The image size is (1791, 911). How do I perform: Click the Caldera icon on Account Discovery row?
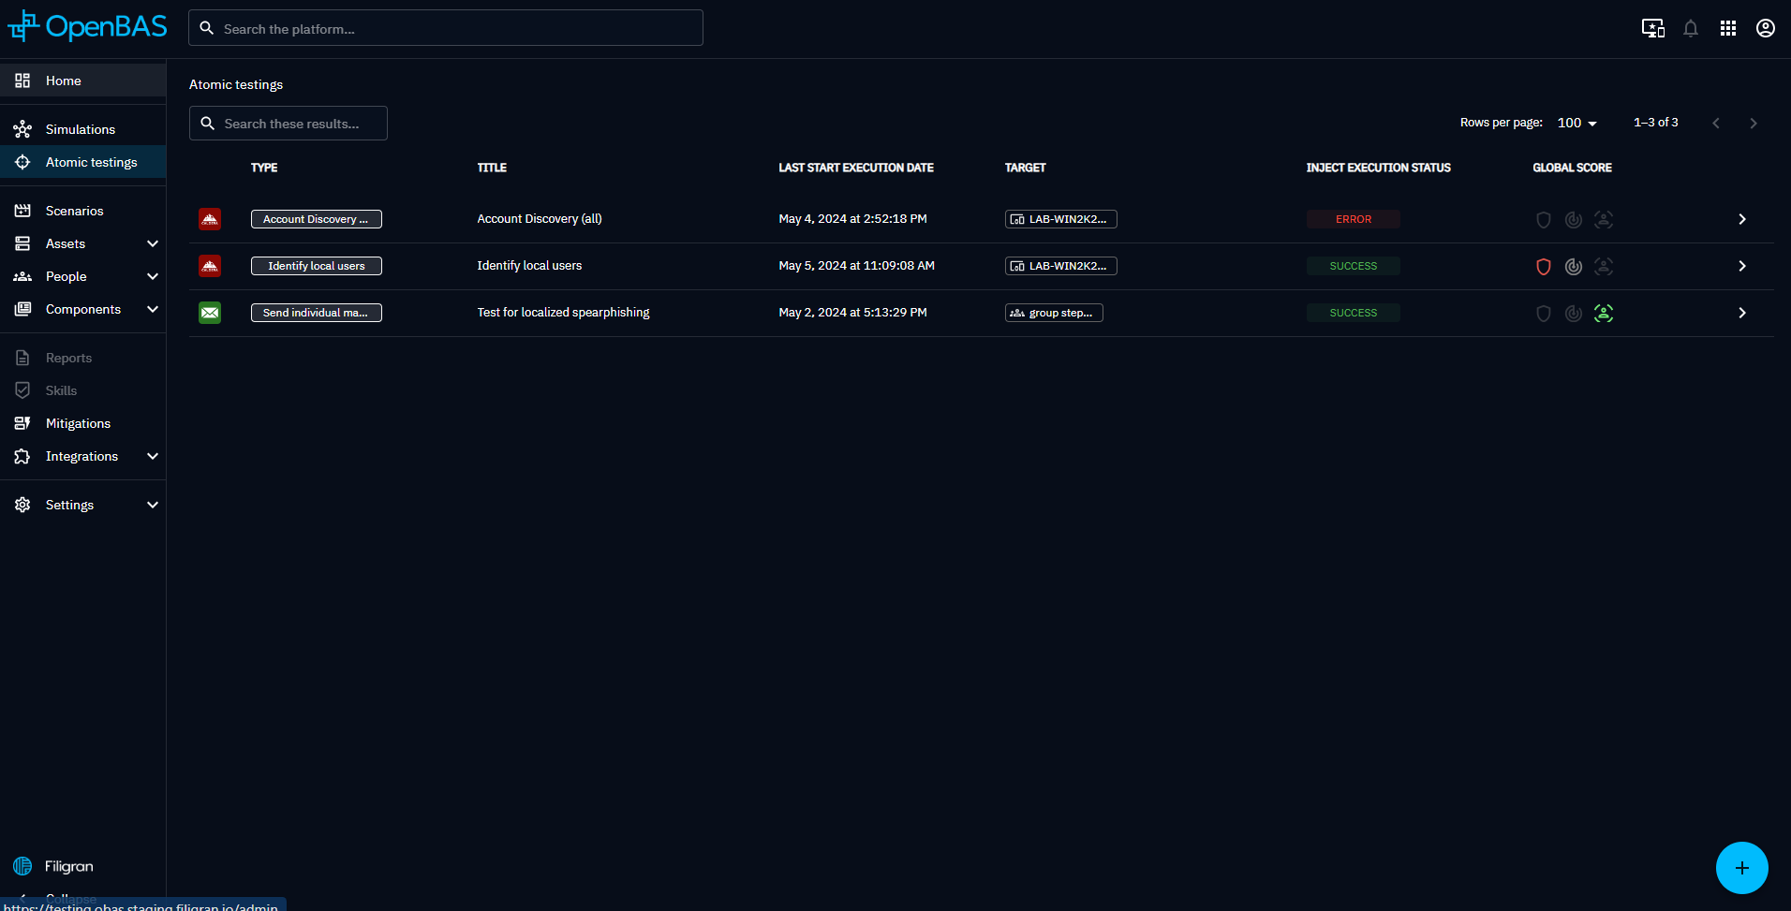(x=210, y=219)
